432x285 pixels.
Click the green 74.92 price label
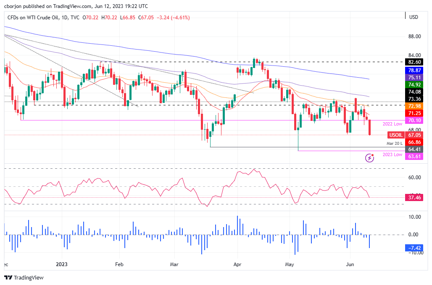pyautogui.click(x=414, y=85)
